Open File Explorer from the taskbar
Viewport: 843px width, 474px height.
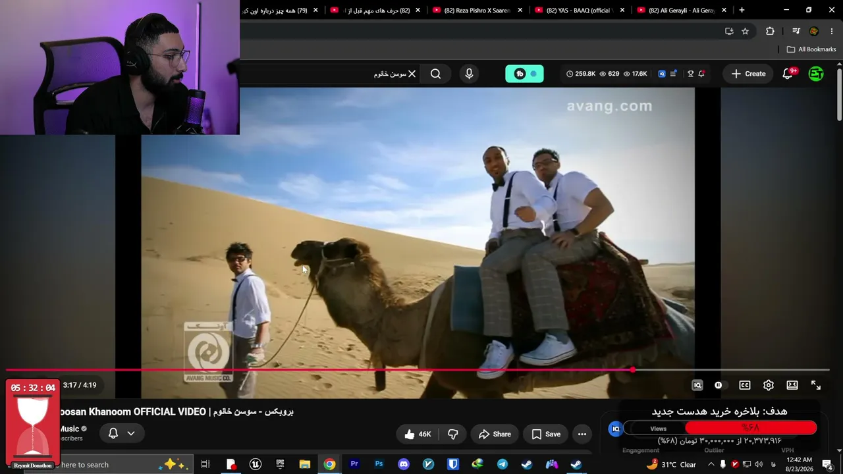point(305,464)
